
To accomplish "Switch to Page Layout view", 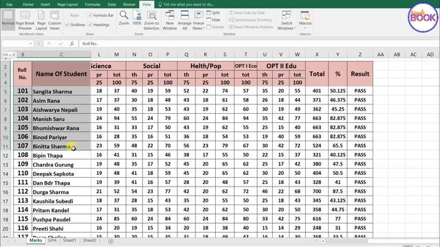I will coord(41,20).
